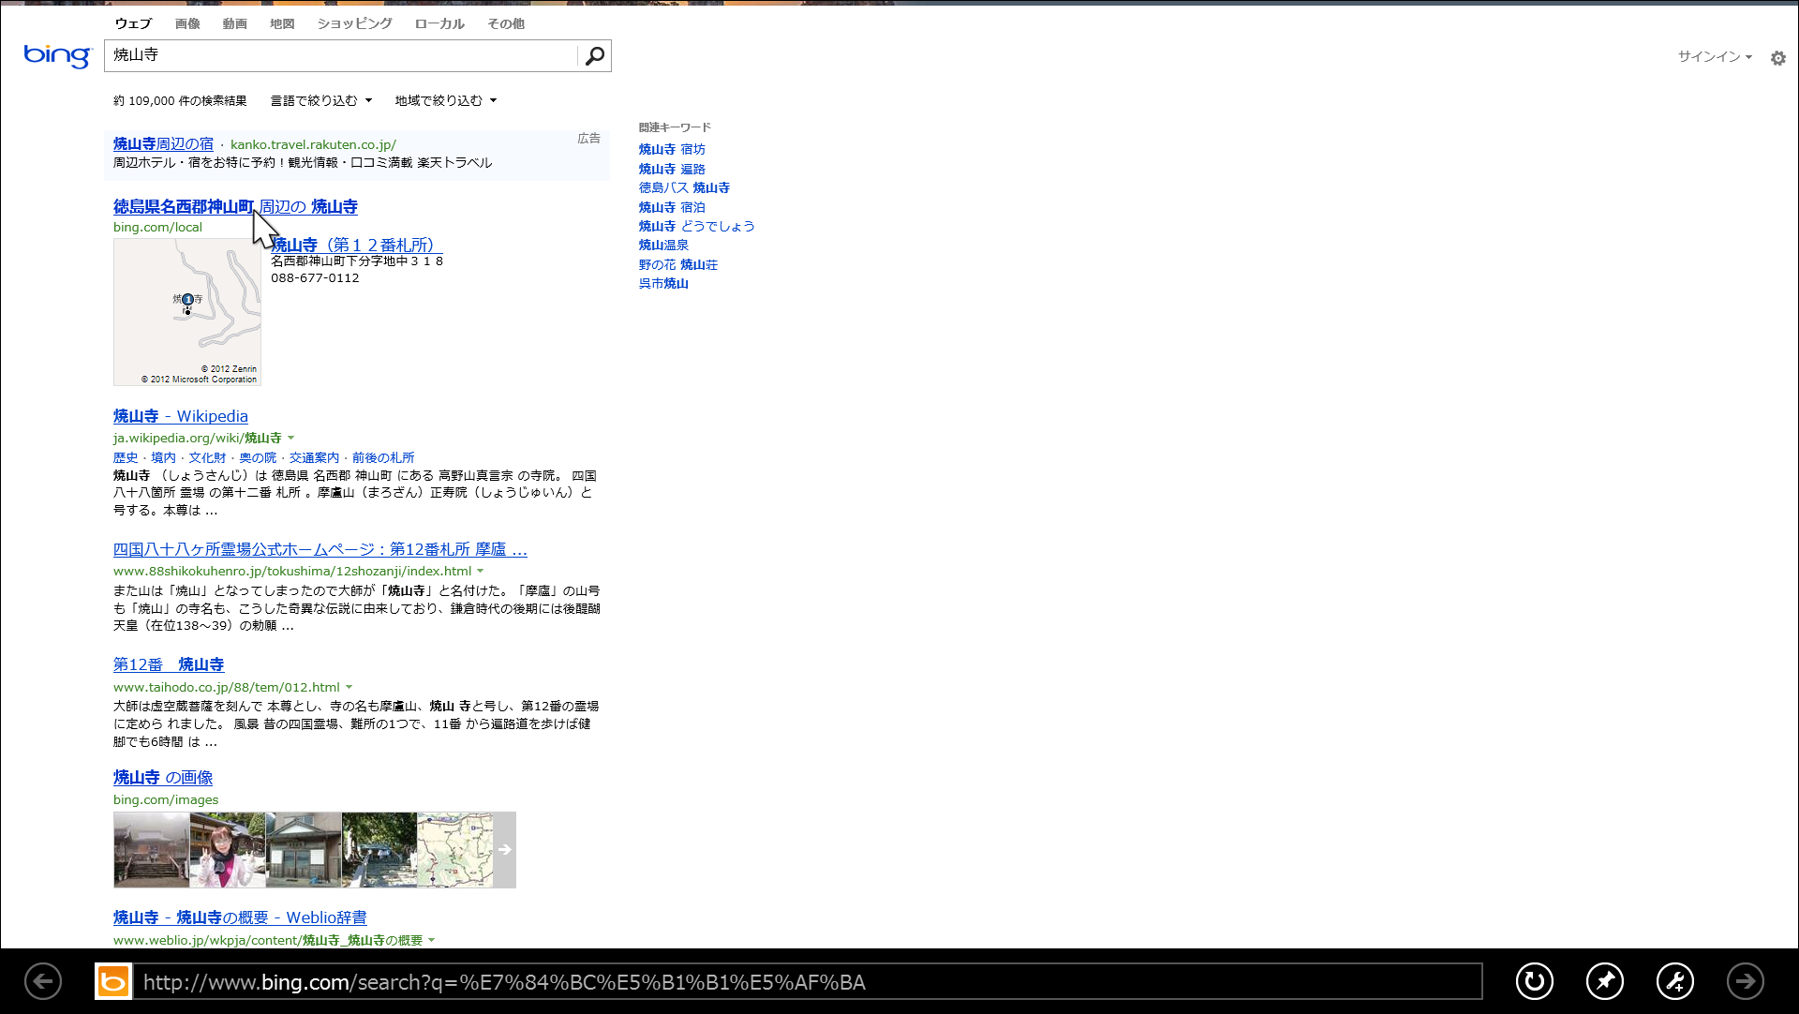
Task: Click the 歴史 sublink under Wikipedia
Action: 126,458
